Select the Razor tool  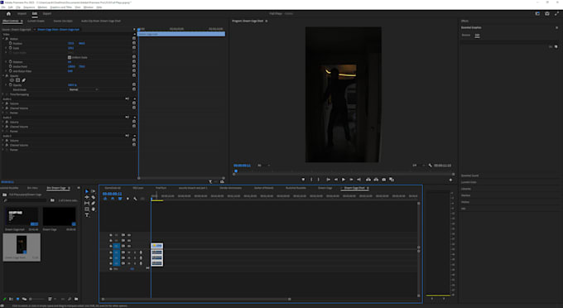point(94,197)
